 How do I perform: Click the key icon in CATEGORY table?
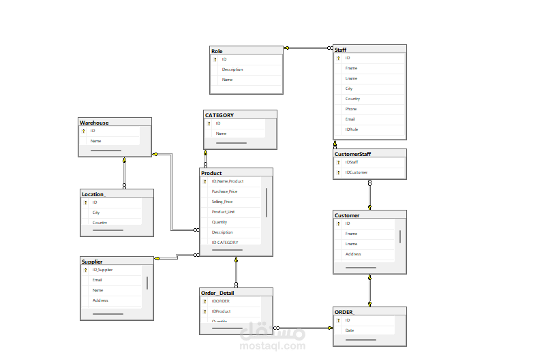(x=209, y=123)
